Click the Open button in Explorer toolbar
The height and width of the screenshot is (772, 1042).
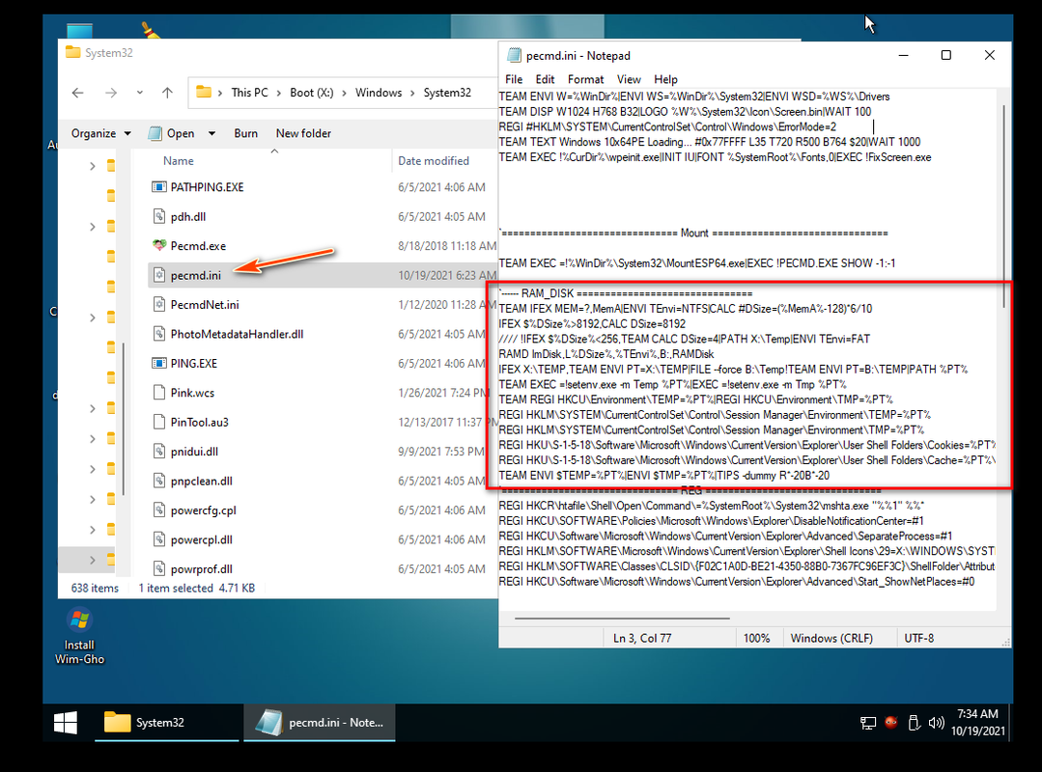click(172, 133)
